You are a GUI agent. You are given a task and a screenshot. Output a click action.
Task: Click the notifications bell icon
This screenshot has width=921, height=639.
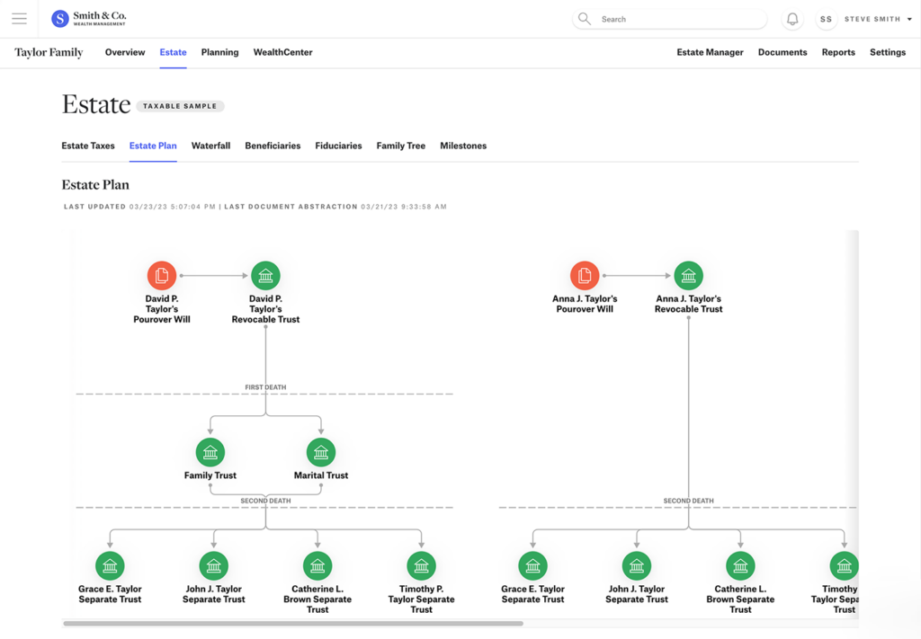pyautogui.click(x=792, y=19)
